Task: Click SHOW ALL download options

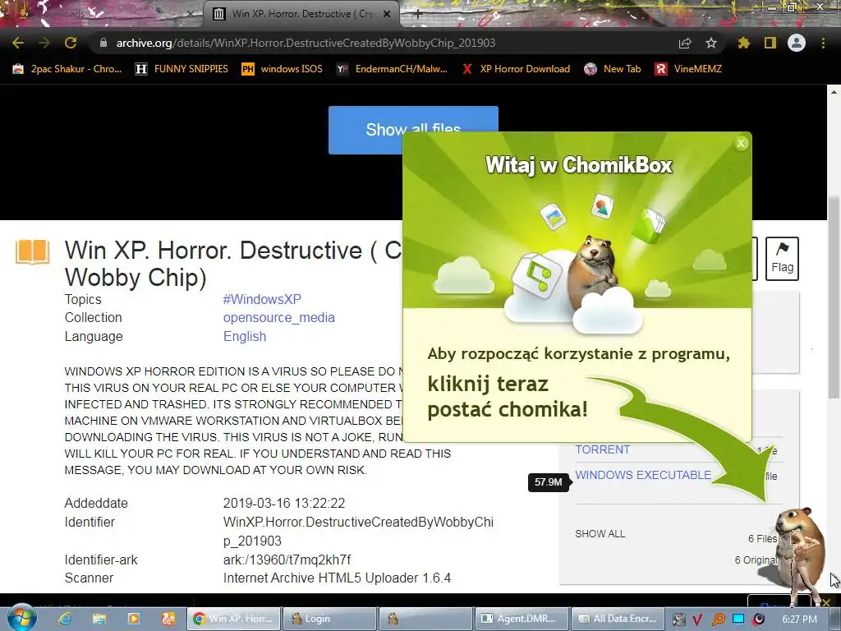Action: (x=600, y=533)
